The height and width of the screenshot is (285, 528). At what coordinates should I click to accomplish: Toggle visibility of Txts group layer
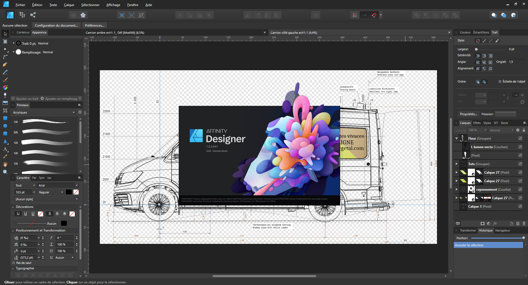coord(520,164)
